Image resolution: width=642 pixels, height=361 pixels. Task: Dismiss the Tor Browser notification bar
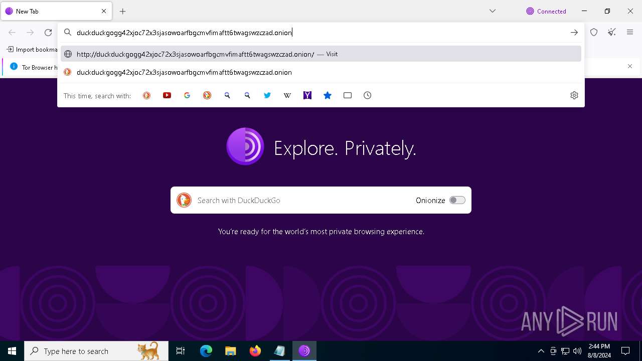pos(630,66)
